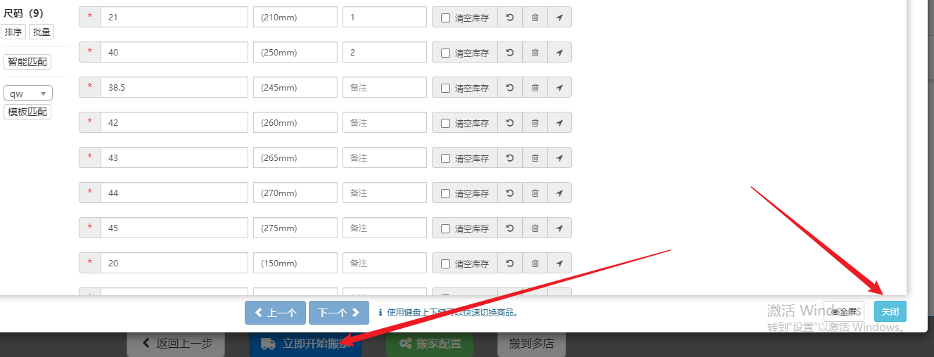The image size is (934, 357).
Task: Click the arrow locate icon in the size 44 row
Action: pyautogui.click(x=559, y=193)
